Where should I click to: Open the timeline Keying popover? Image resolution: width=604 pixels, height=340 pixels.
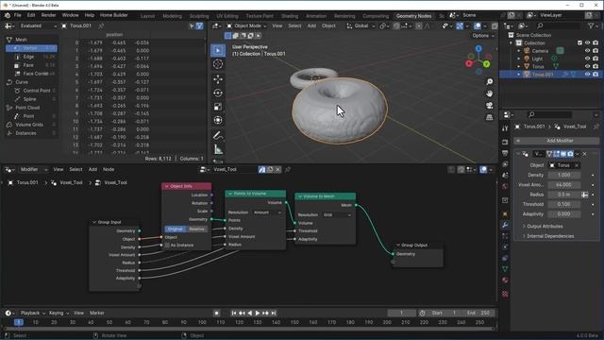(59, 313)
